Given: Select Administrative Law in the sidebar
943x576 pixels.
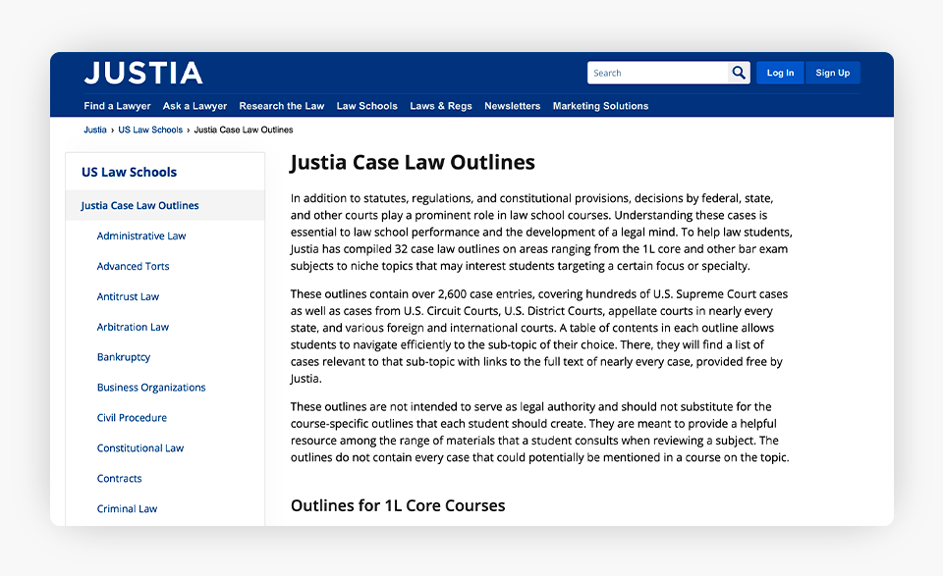Looking at the screenshot, I should (140, 236).
